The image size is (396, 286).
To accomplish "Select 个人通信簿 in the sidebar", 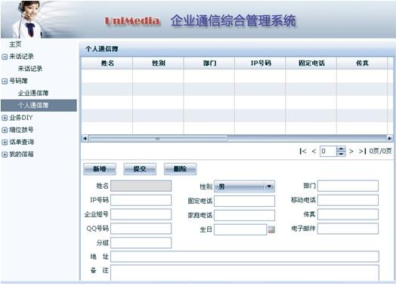I will coord(39,106).
